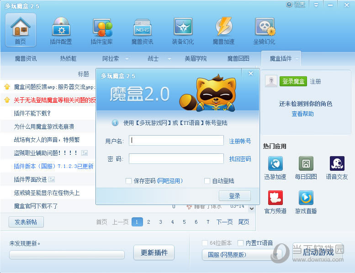Open 坐骑幻化 skull icon
This screenshot has width=355, height=273.
[x=264, y=30]
